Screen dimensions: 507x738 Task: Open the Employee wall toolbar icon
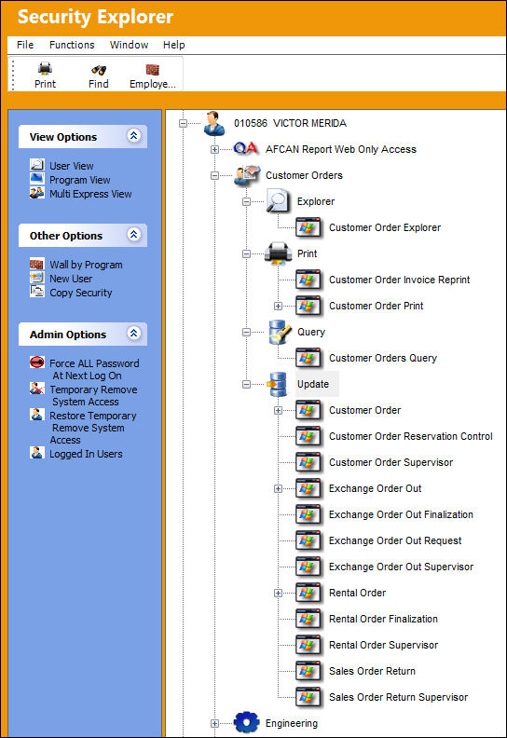pyautogui.click(x=153, y=69)
